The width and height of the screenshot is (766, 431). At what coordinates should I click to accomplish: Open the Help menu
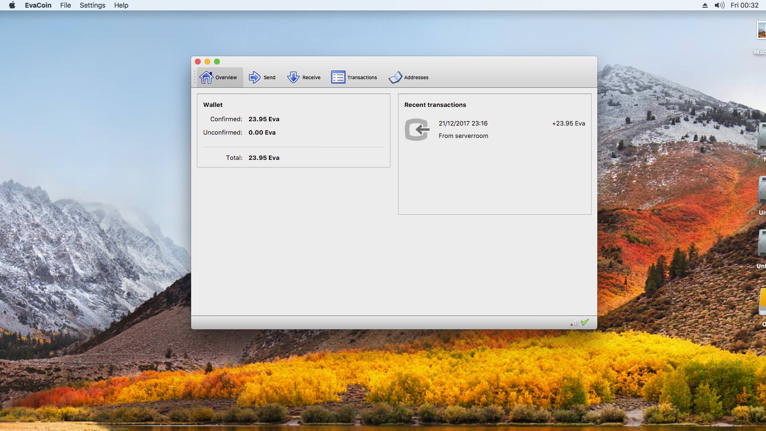pos(121,5)
